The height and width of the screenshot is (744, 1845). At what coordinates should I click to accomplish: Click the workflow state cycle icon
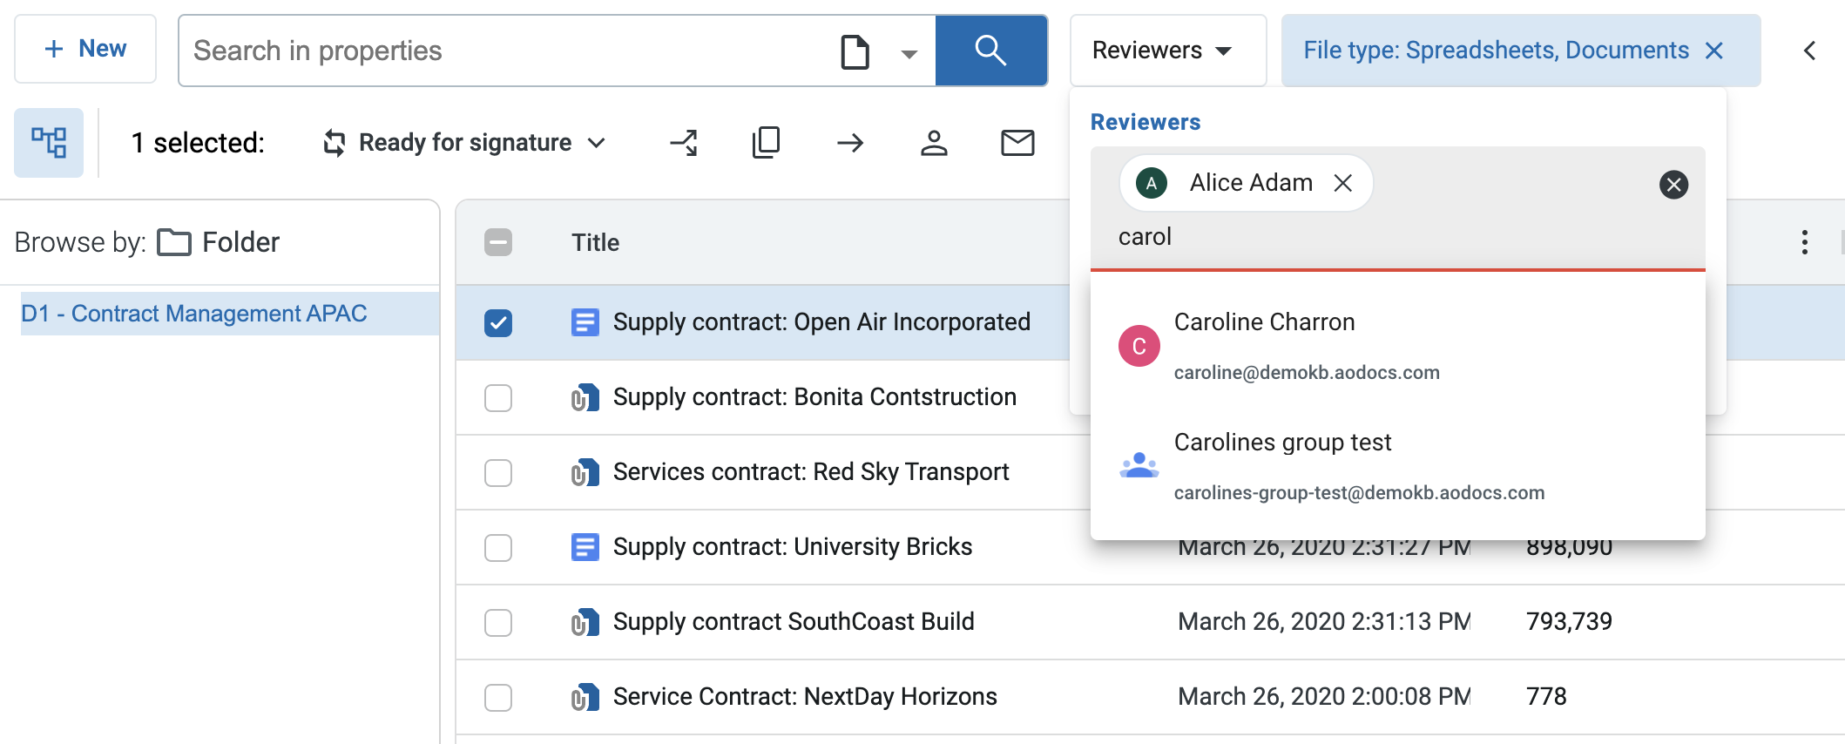[335, 142]
